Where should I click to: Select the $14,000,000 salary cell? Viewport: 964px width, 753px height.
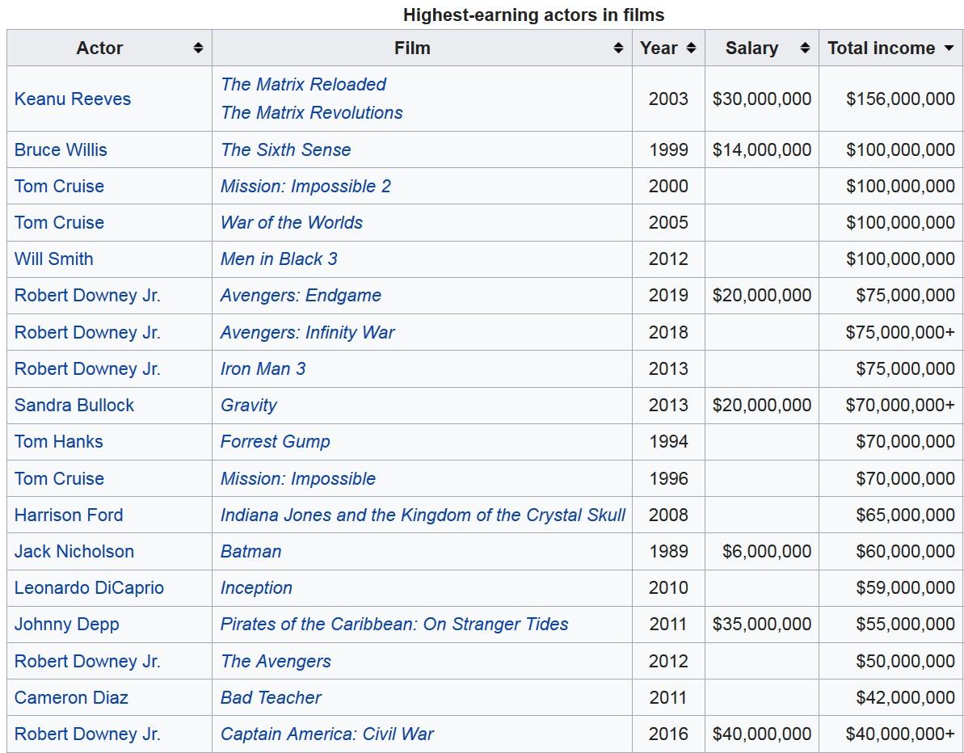(x=762, y=149)
